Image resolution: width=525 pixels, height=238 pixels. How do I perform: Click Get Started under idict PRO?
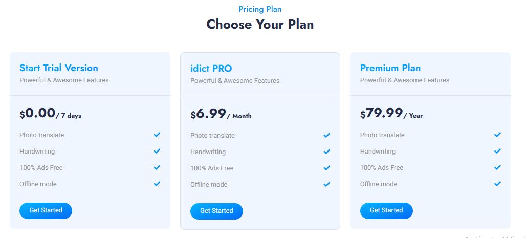coord(216,211)
